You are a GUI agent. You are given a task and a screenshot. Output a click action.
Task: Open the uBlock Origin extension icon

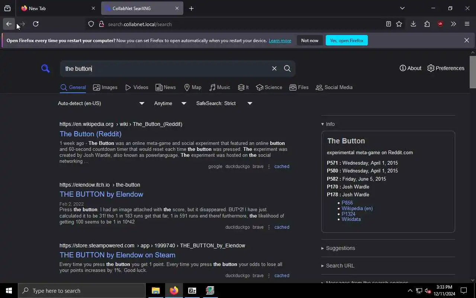(440, 24)
